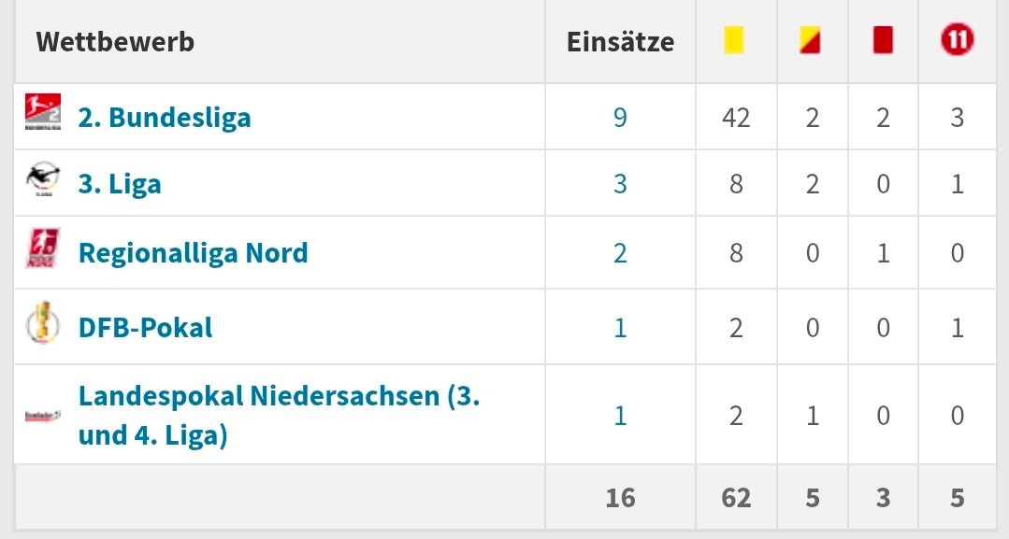Click the 3 appearances for 3. Liga
The width and height of the screenshot is (1009, 539).
(620, 184)
